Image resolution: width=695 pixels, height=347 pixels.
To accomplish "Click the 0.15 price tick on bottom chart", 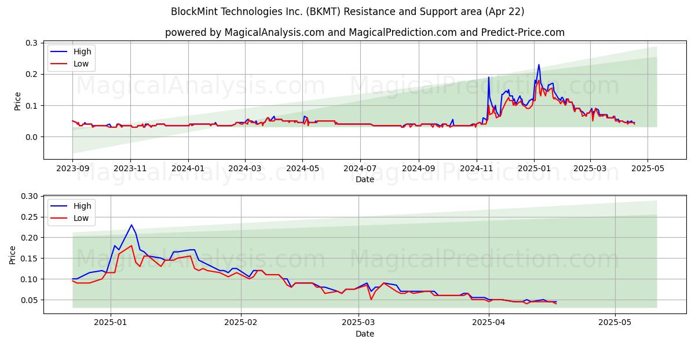I will point(30,259).
